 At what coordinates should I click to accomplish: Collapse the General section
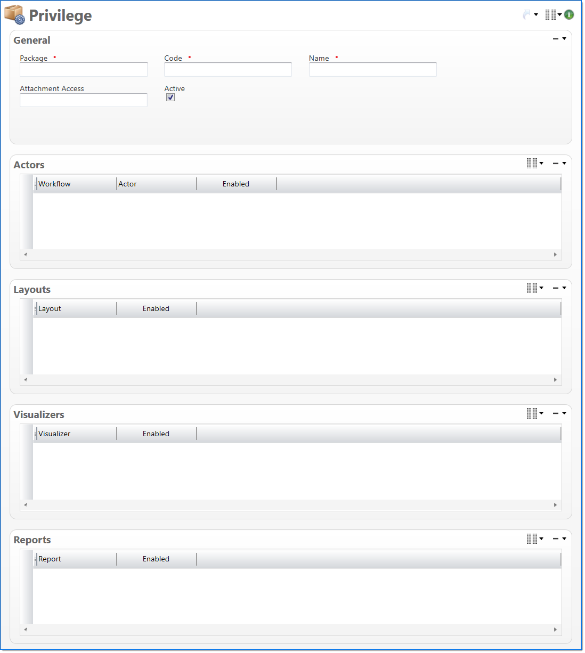pos(556,39)
